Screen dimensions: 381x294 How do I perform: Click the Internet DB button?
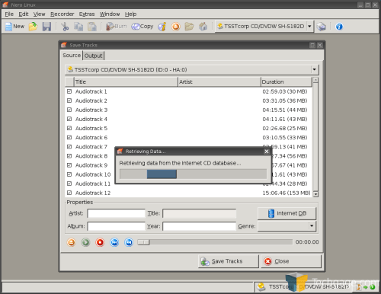pyautogui.click(x=287, y=213)
